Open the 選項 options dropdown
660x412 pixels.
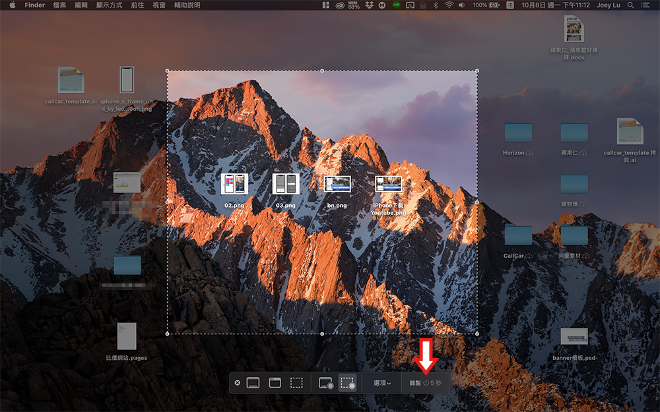click(382, 383)
